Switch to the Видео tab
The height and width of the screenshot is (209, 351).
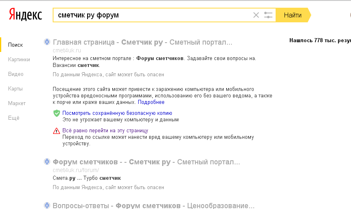coord(16,74)
